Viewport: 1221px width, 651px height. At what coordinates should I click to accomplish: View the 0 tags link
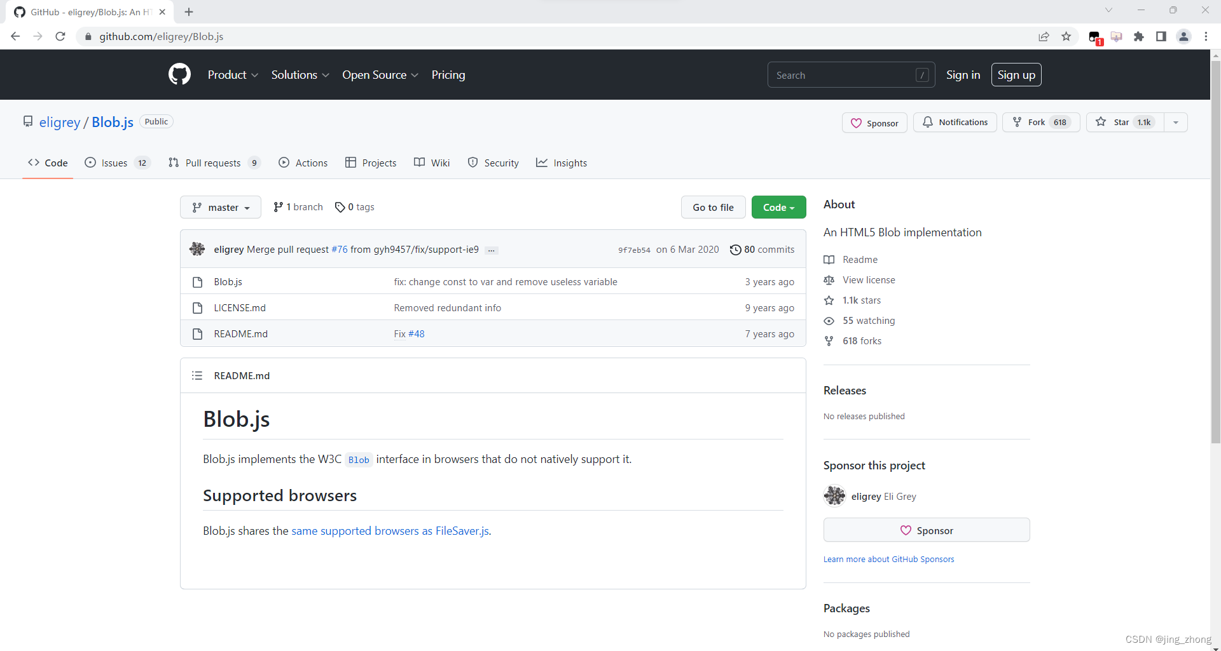pyautogui.click(x=355, y=207)
